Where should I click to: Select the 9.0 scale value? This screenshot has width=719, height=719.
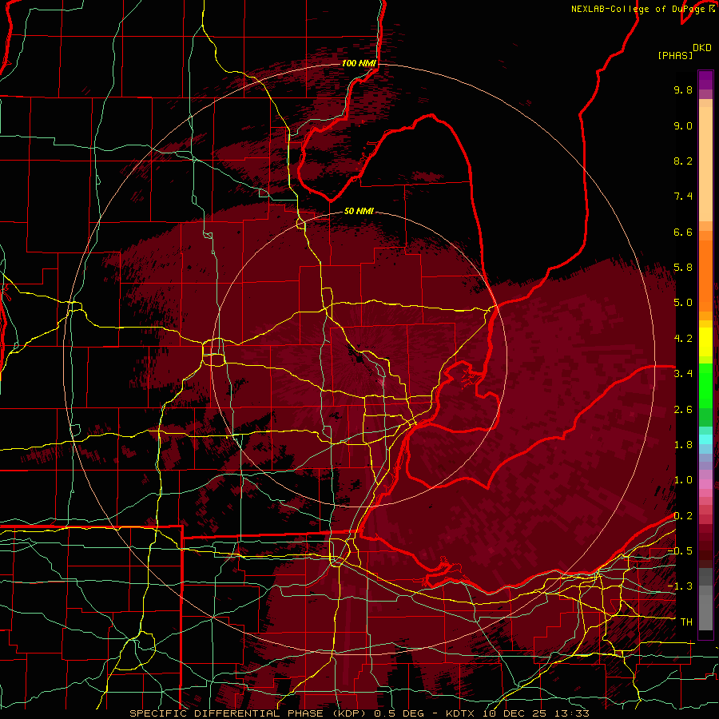[683, 125]
